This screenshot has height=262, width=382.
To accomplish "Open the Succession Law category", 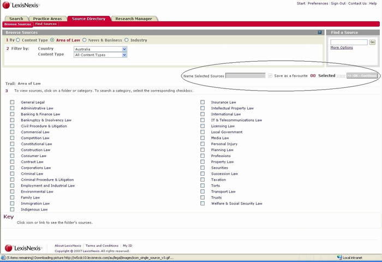I will (x=225, y=174).
